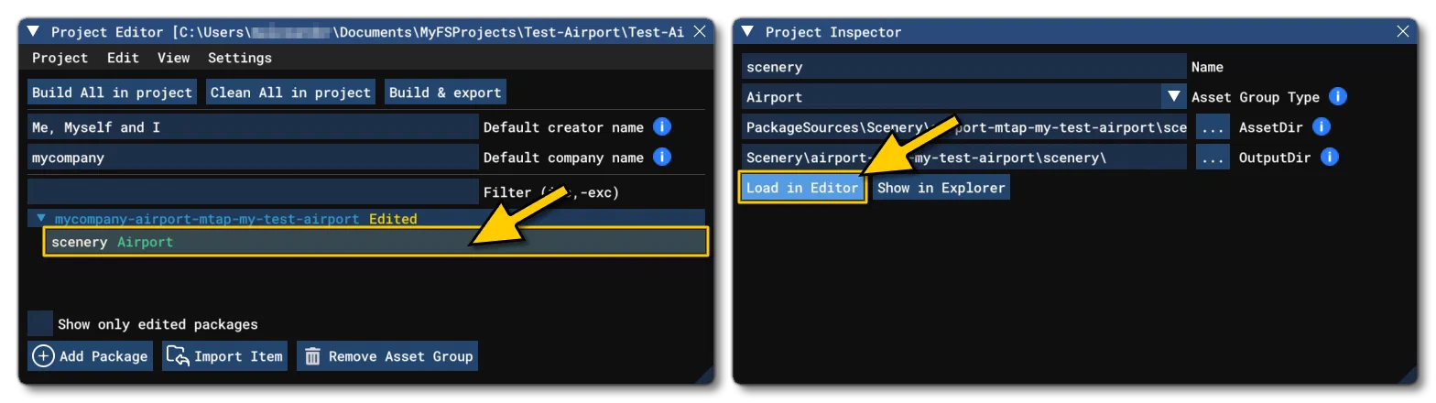Click Show in Explorer button
Image resolution: width=1436 pixels, height=403 pixels.
941,188
